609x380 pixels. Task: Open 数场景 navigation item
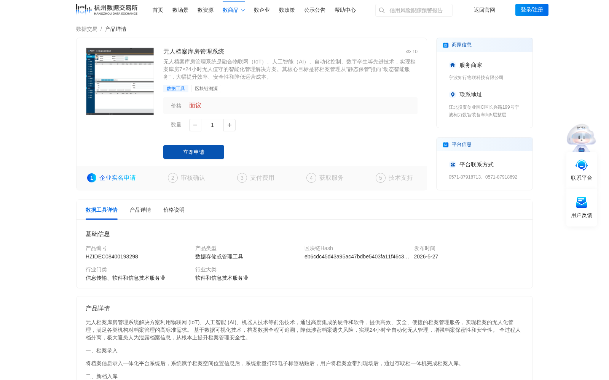pyautogui.click(x=180, y=10)
